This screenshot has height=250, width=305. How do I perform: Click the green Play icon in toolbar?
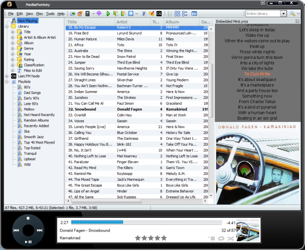[x=108, y=14]
